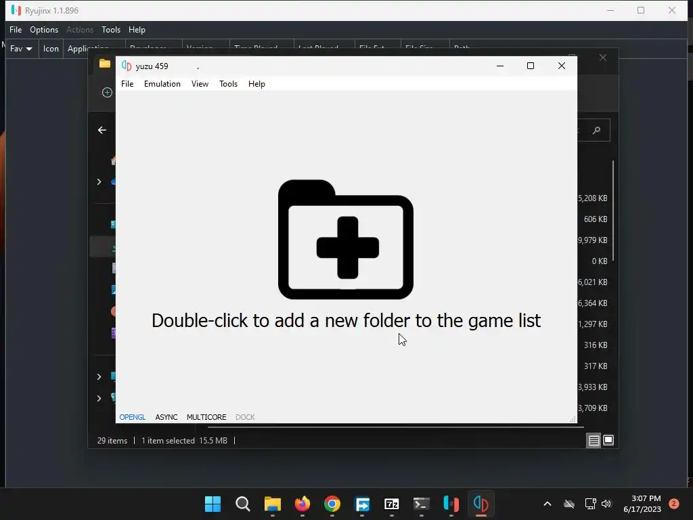693x520 pixels.
Task: Select the file sized 316 KB
Action: 596,345
